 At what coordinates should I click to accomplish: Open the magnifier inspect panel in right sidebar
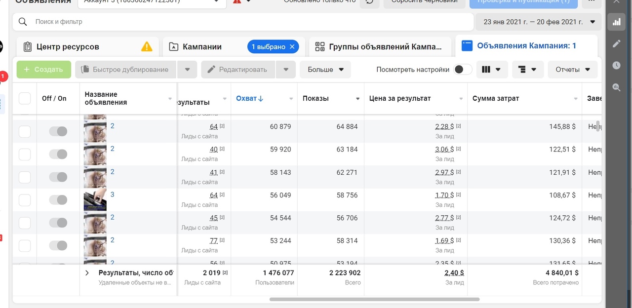point(616,87)
